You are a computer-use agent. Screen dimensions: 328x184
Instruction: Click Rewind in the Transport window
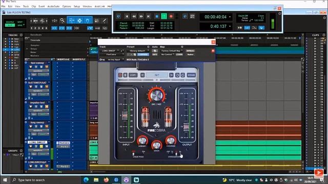[x=134, y=16]
